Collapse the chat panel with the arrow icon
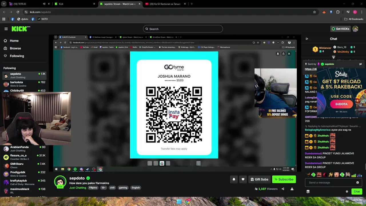 (307, 39)
